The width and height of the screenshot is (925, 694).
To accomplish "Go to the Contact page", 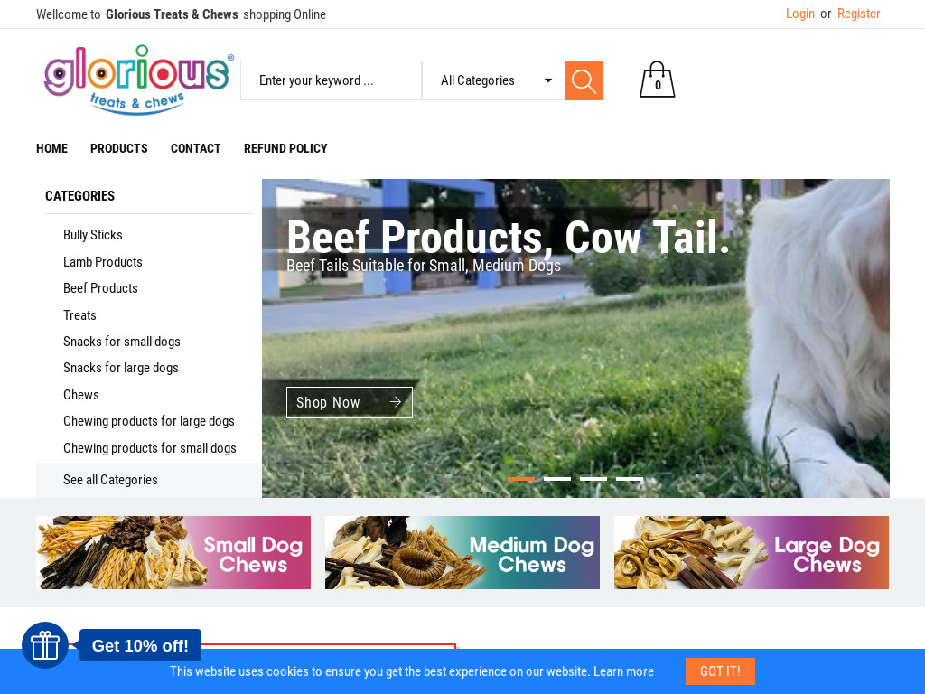I will point(195,148).
